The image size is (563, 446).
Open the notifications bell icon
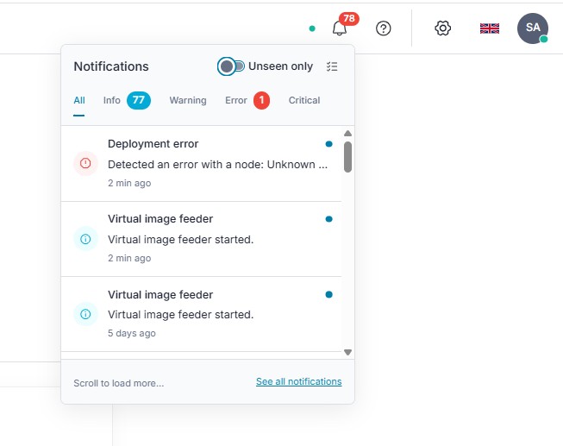pos(340,28)
